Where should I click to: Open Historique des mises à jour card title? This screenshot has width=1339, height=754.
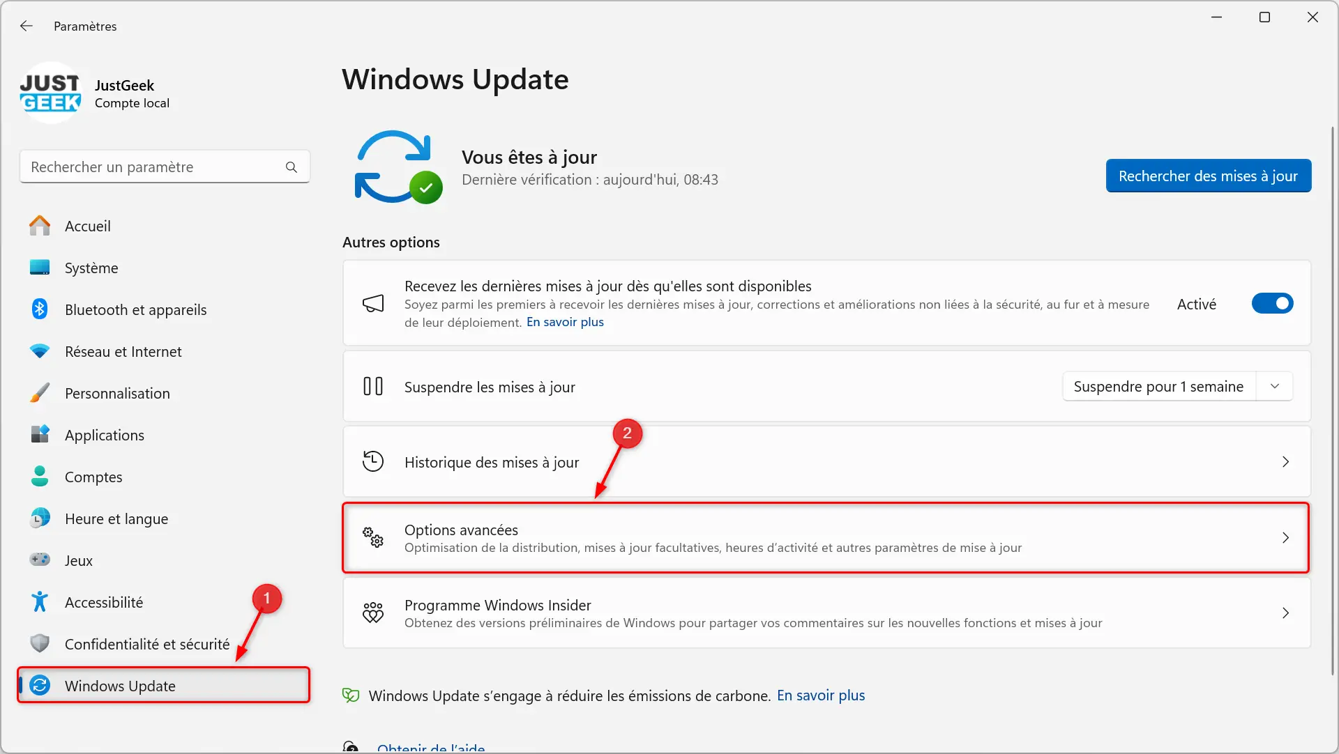click(x=492, y=462)
